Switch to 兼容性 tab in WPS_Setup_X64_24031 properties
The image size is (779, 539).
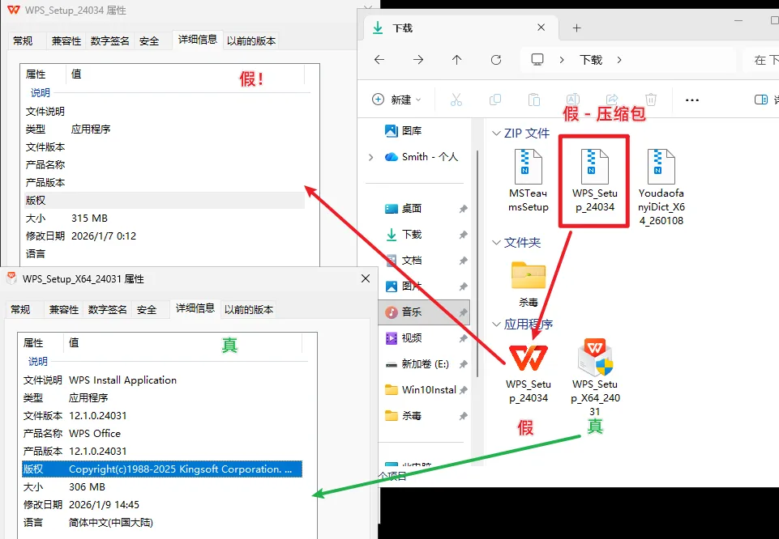(63, 309)
